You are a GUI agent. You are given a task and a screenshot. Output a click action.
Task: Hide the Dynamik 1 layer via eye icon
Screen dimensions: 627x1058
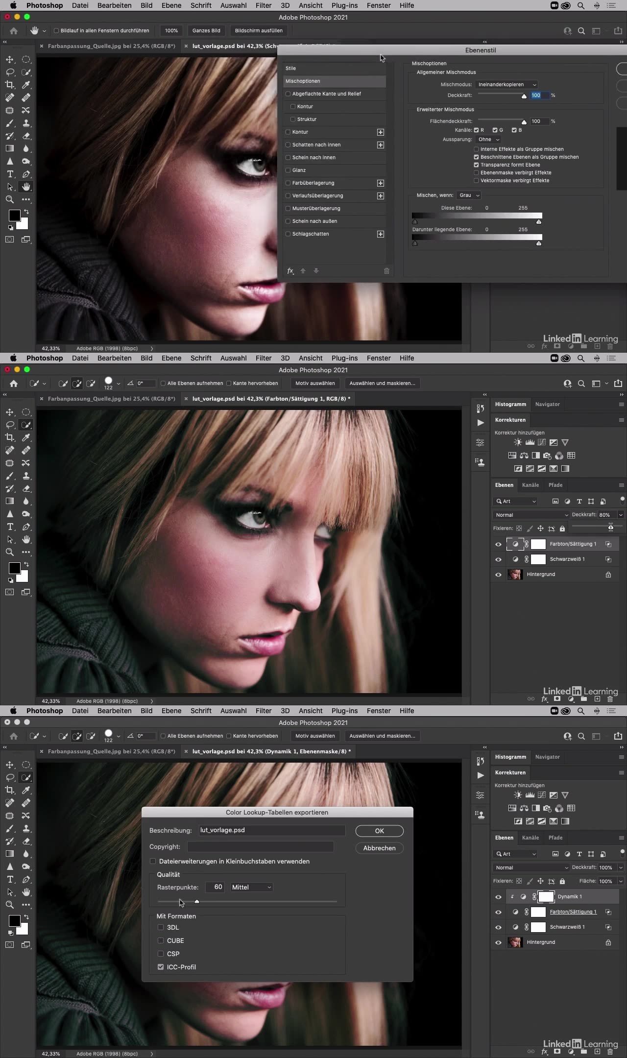(498, 897)
